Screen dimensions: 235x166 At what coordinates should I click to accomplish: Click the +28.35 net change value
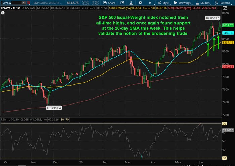coord(85,2)
